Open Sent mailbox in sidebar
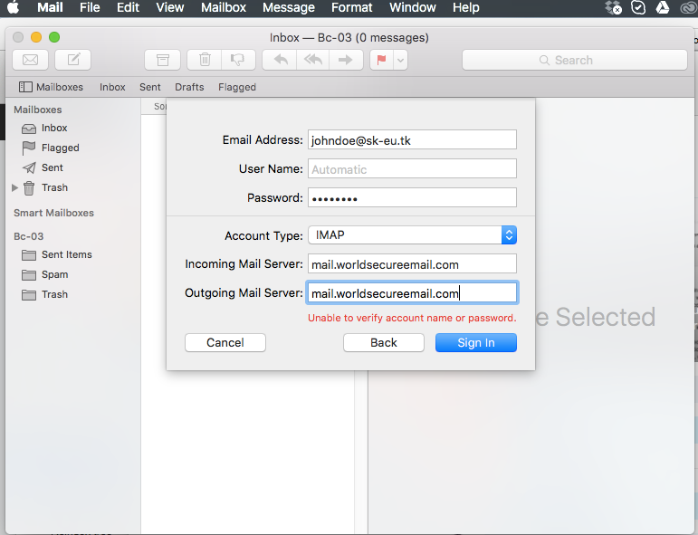The image size is (698, 535). click(53, 167)
